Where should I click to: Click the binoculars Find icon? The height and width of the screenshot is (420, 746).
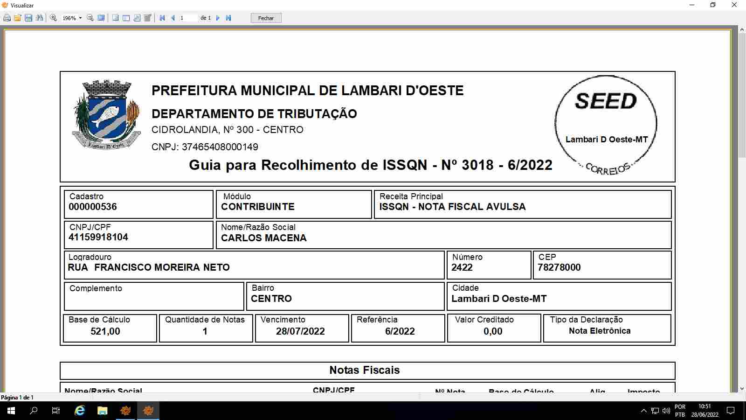point(40,18)
